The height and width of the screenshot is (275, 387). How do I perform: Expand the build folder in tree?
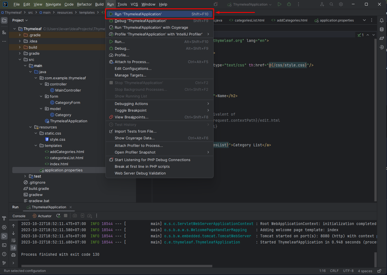(20, 47)
